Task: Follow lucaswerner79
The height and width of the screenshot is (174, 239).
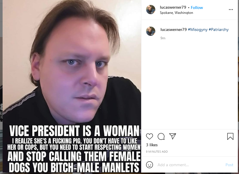Action: pyautogui.click(x=197, y=8)
